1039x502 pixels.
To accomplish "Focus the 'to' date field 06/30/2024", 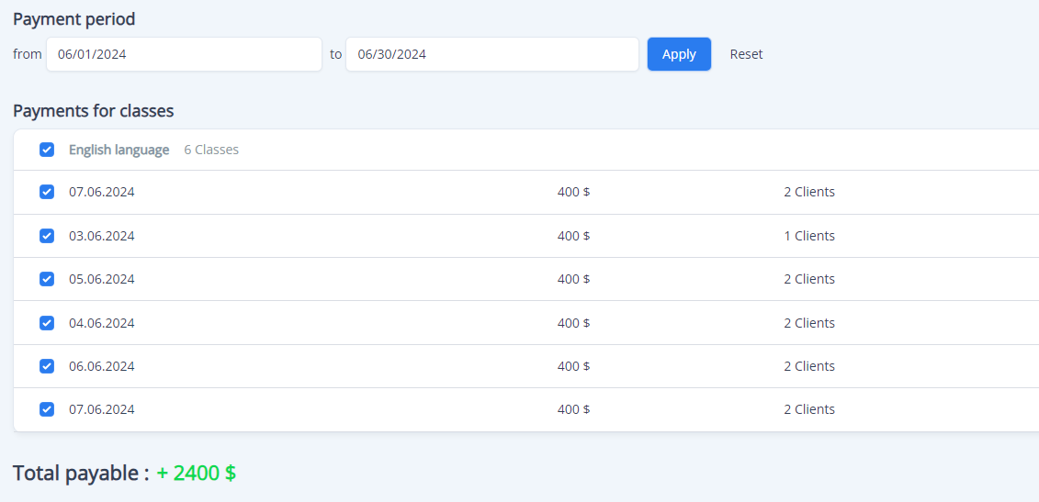I will (x=492, y=54).
